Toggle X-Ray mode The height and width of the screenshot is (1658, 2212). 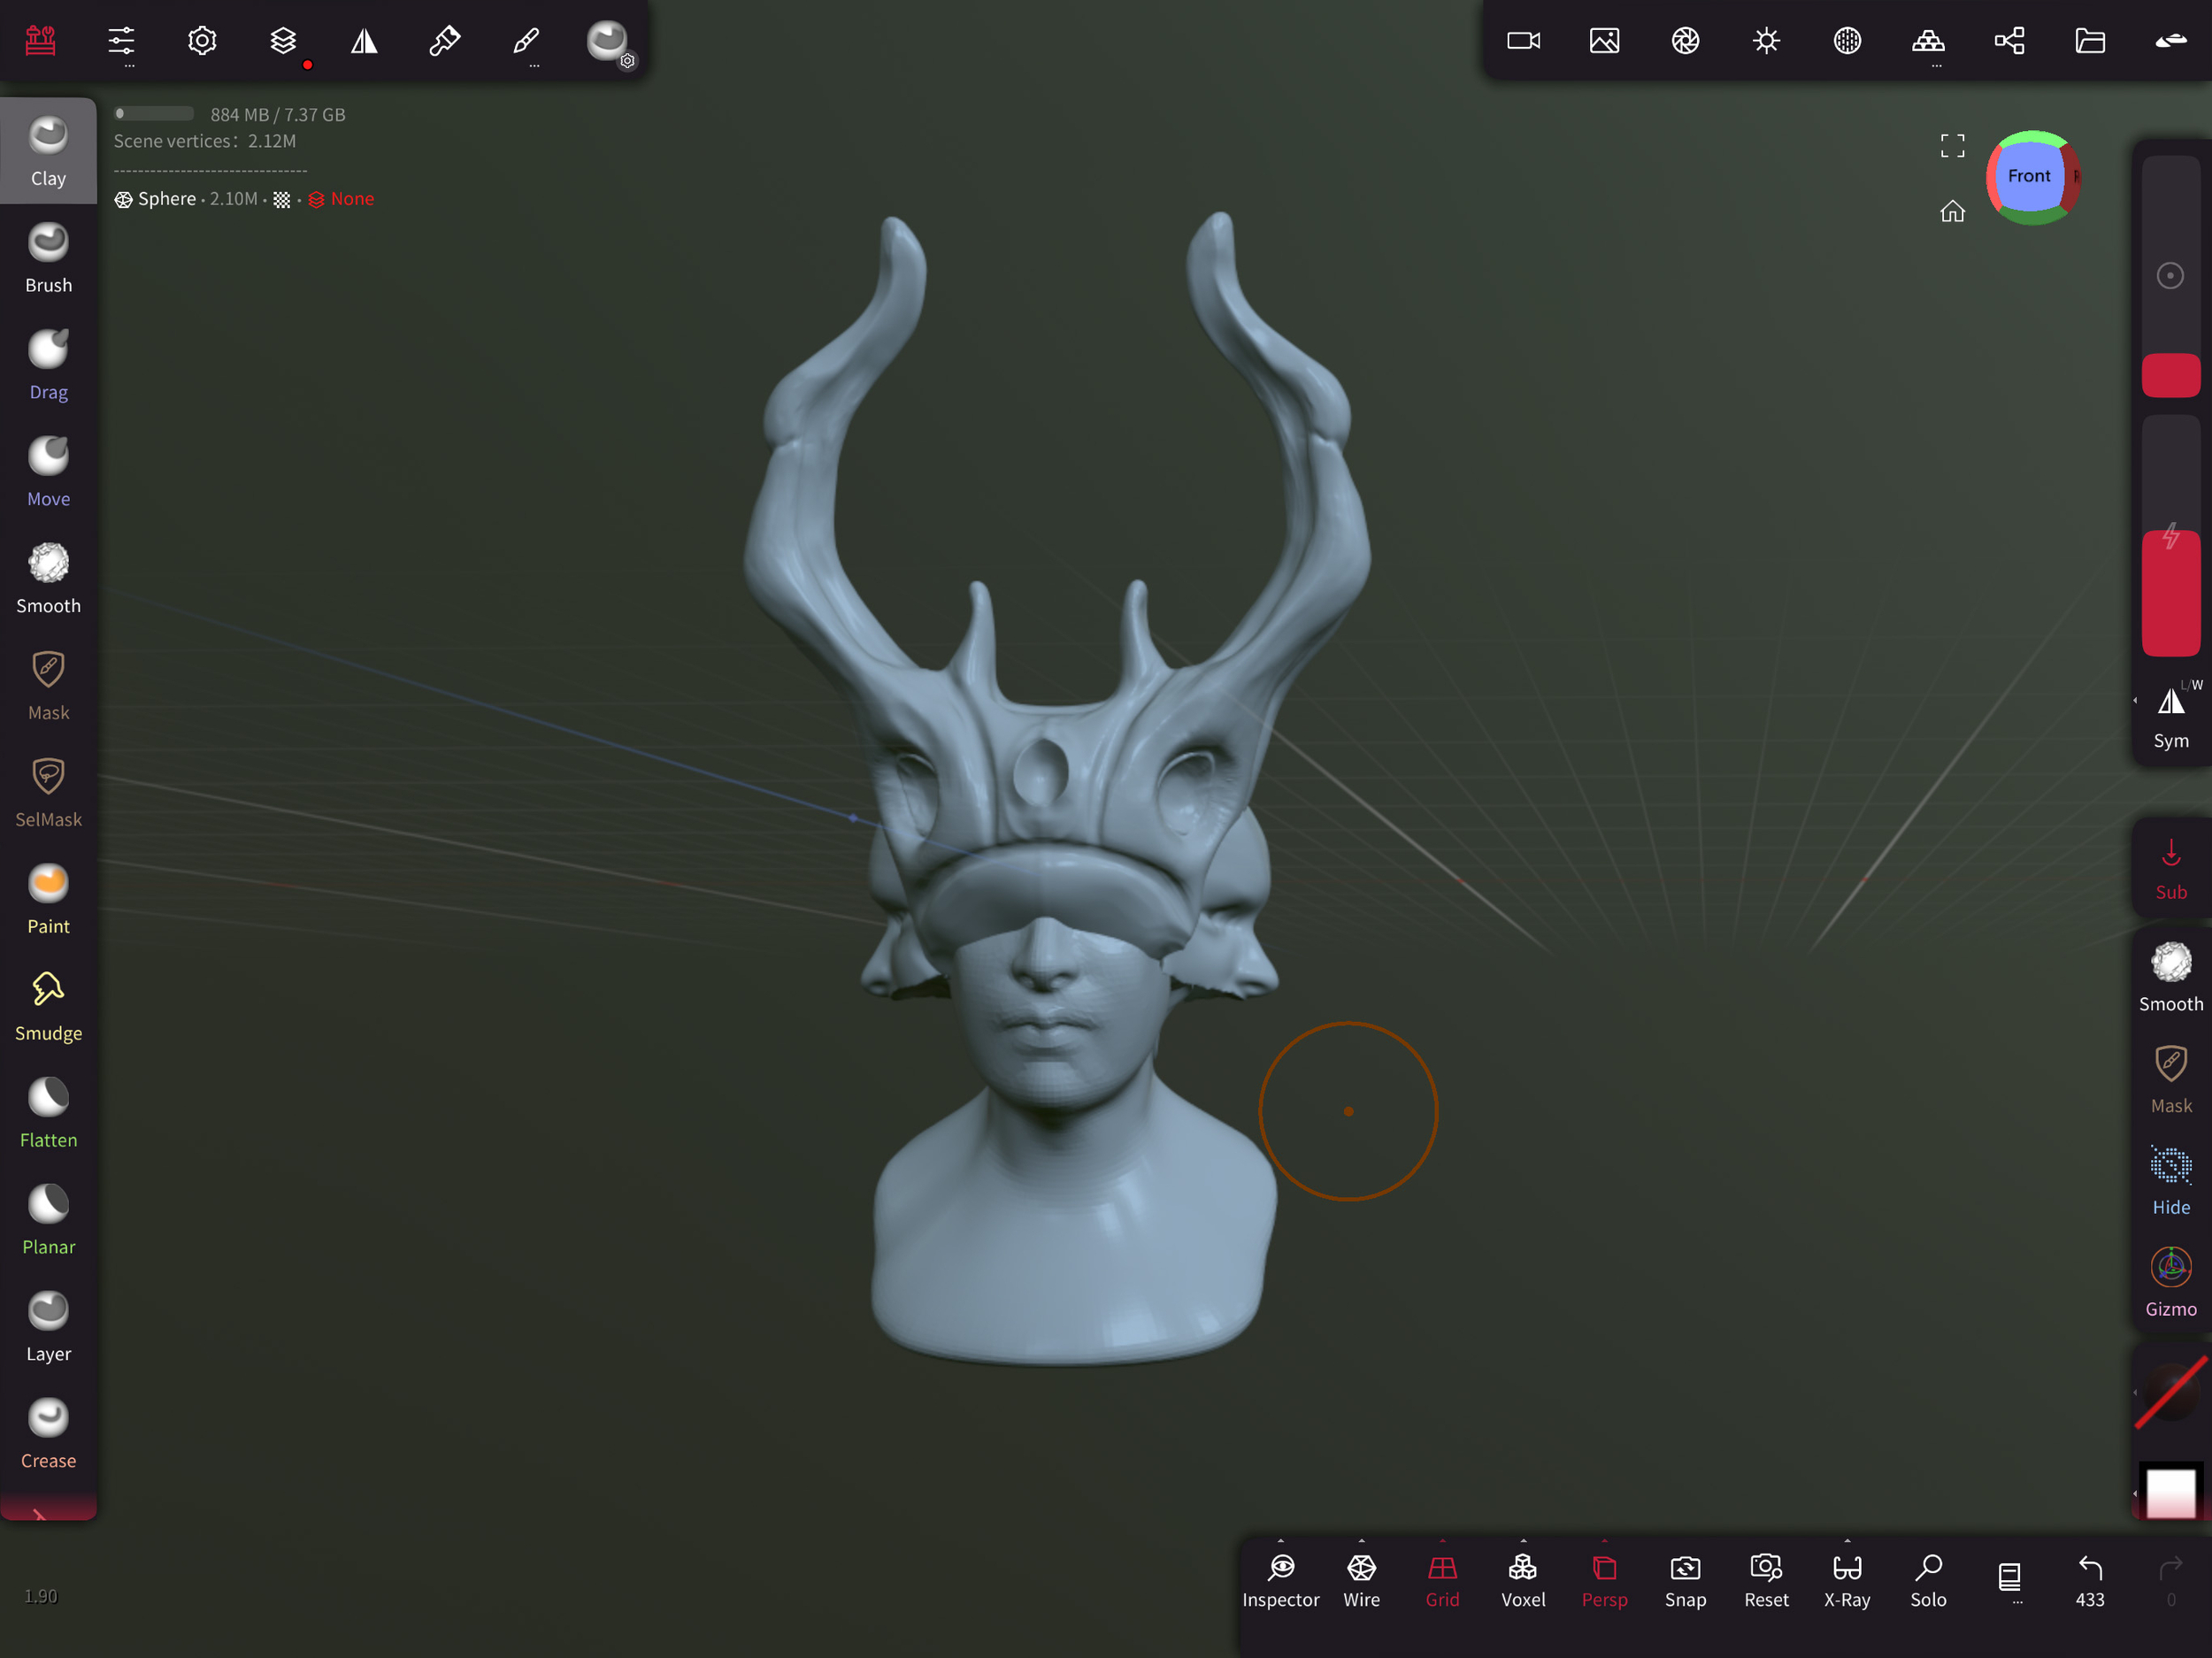(1846, 1579)
